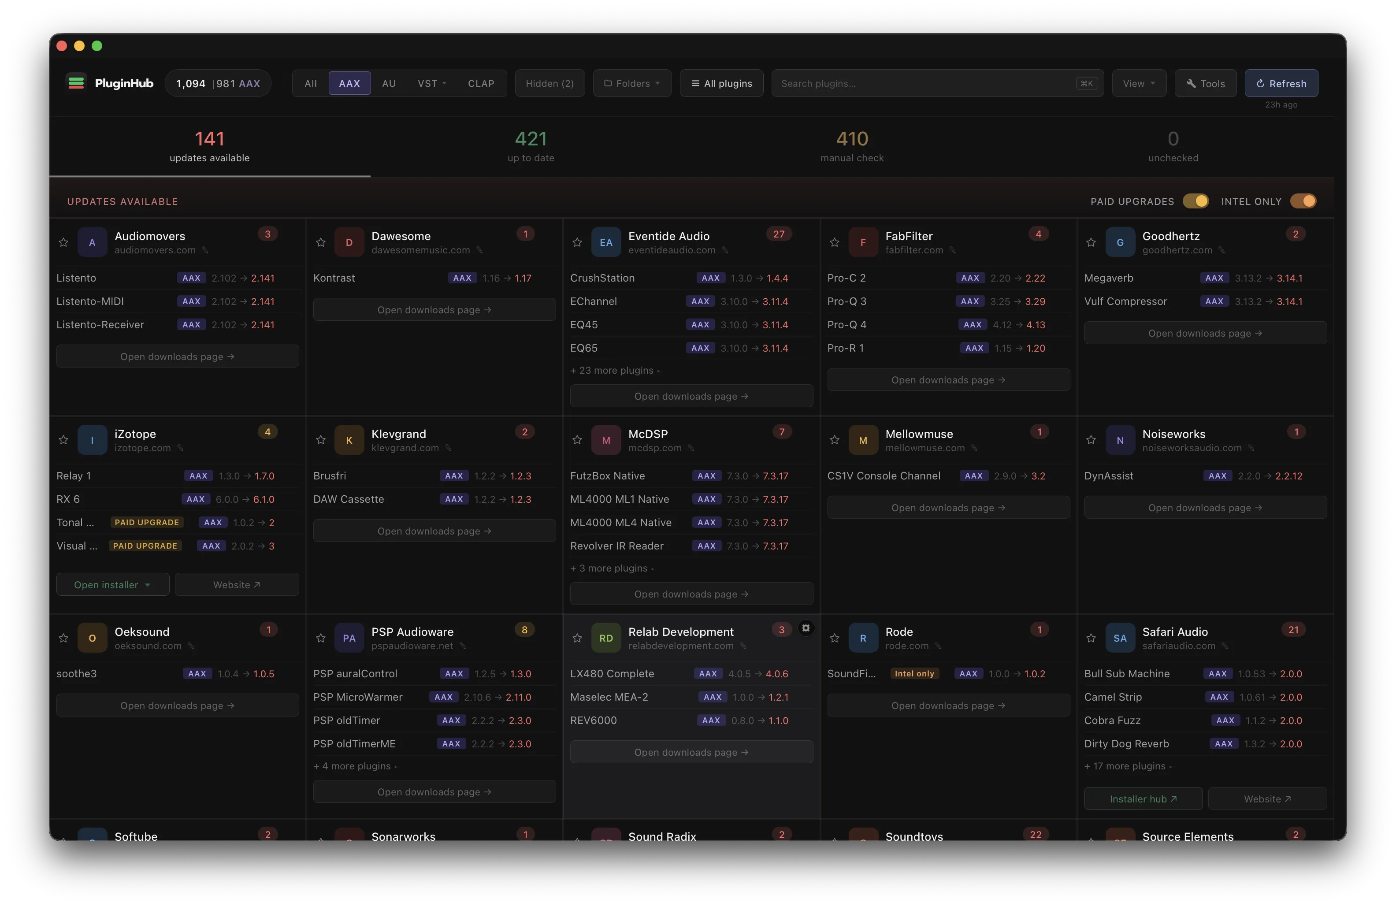Select the AU format filter
The width and height of the screenshot is (1396, 906).
[389, 83]
